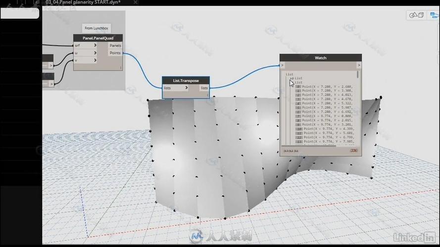Viewport: 440px width, 247px height.
Task: Select Point row with Y = 3.201
Action: (x=324, y=124)
